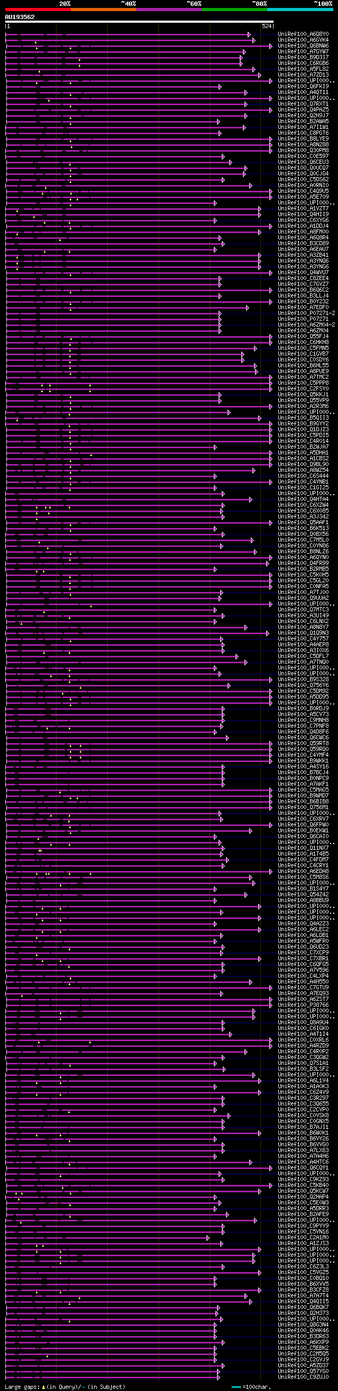Open UniRef100_C8PGT6 hit
This screenshot has height=1391, width=338.
pos(304,133)
